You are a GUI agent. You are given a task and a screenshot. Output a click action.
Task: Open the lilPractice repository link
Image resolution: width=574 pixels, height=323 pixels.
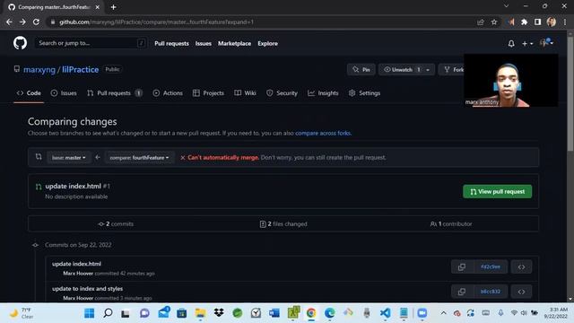pyautogui.click(x=80, y=70)
